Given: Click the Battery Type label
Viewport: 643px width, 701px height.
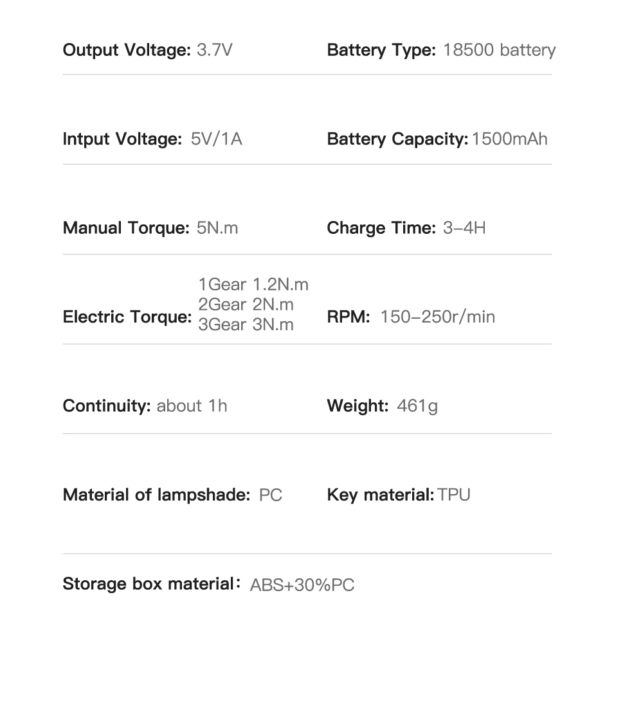Looking at the screenshot, I should point(382,50).
